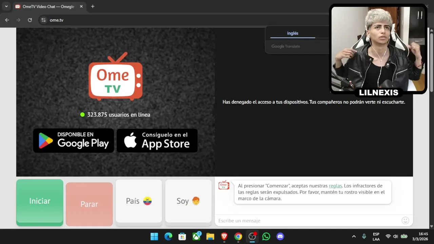
Task: Open Discord from the taskbar
Action: [x=280, y=237]
